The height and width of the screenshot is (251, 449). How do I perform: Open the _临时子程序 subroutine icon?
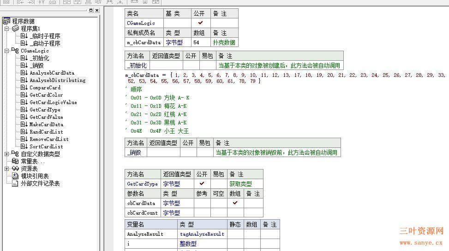coord(24,36)
